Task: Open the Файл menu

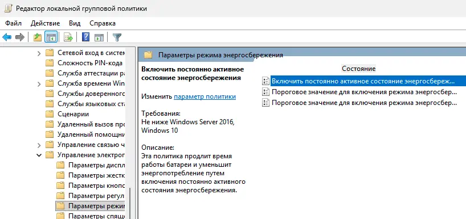Action: [13, 23]
